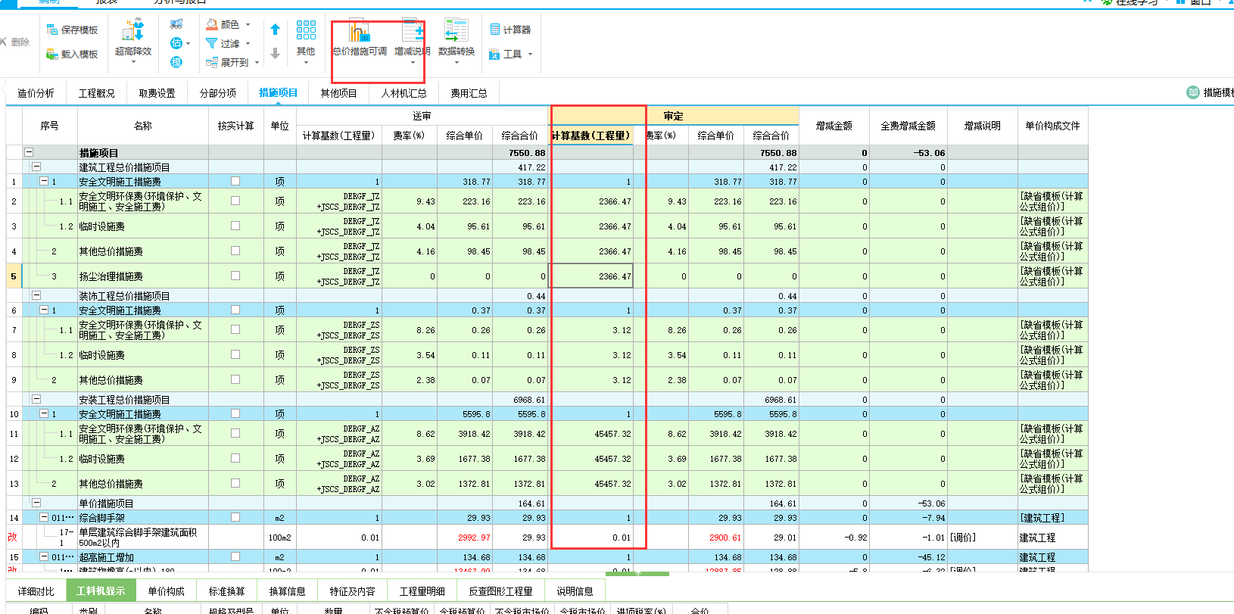Tick 按实计算 checkbox in row 13
The image size is (1234, 614).
(235, 483)
